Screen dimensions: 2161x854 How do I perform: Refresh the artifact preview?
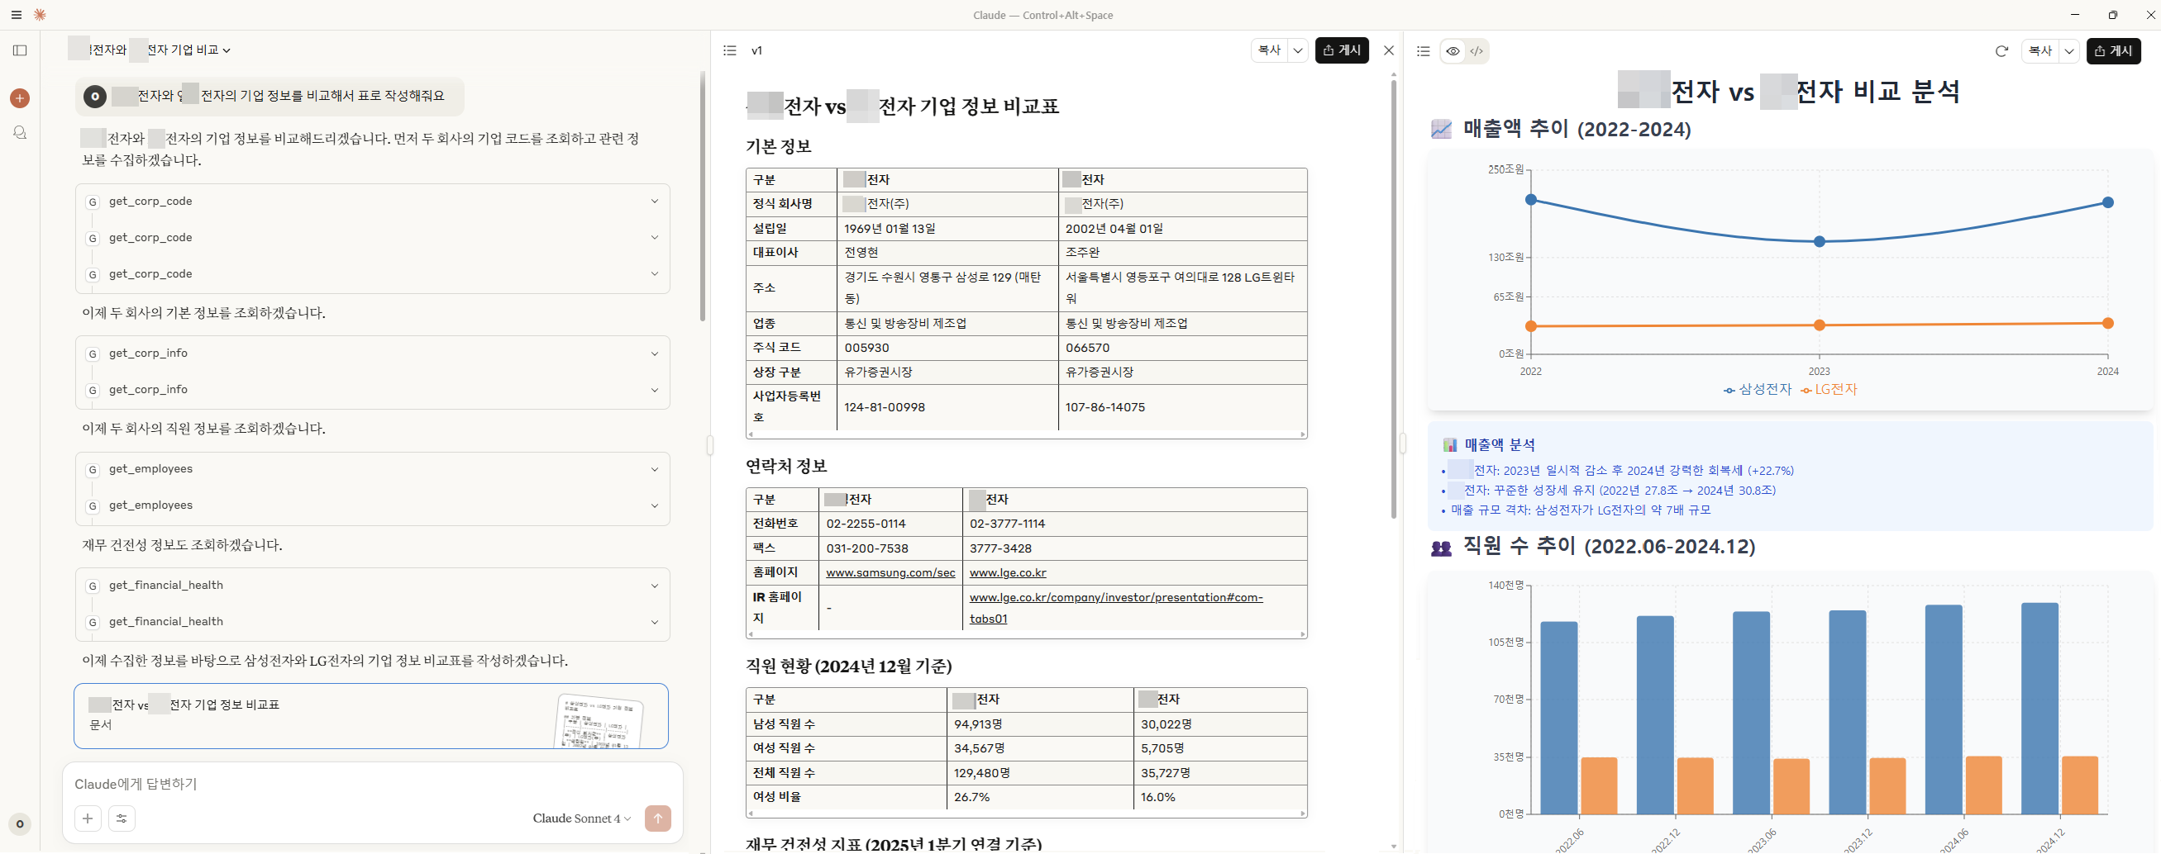click(x=2002, y=50)
